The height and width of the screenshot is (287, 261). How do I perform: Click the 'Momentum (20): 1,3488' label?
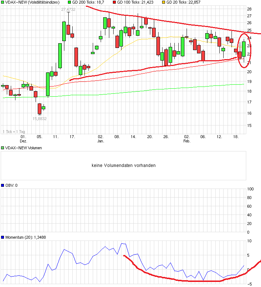pyautogui.click(x=26, y=237)
